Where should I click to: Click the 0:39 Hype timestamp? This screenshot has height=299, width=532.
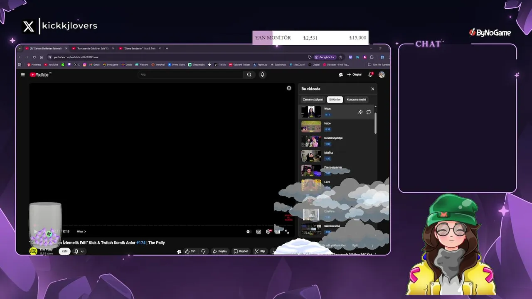[x=328, y=129]
